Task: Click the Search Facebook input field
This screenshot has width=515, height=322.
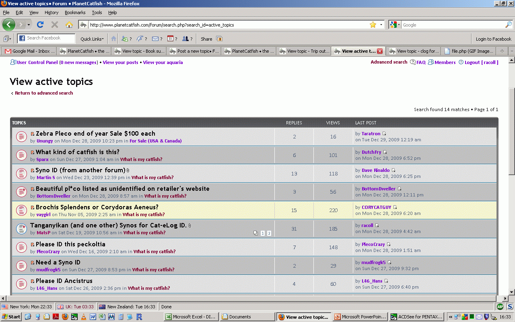Action: [x=47, y=38]
